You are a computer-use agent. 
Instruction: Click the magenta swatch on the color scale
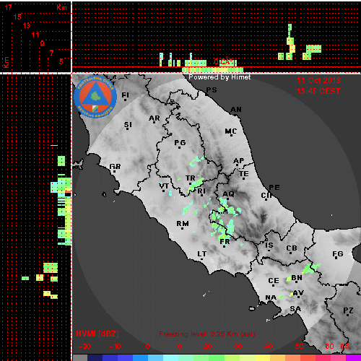point(353,357)
